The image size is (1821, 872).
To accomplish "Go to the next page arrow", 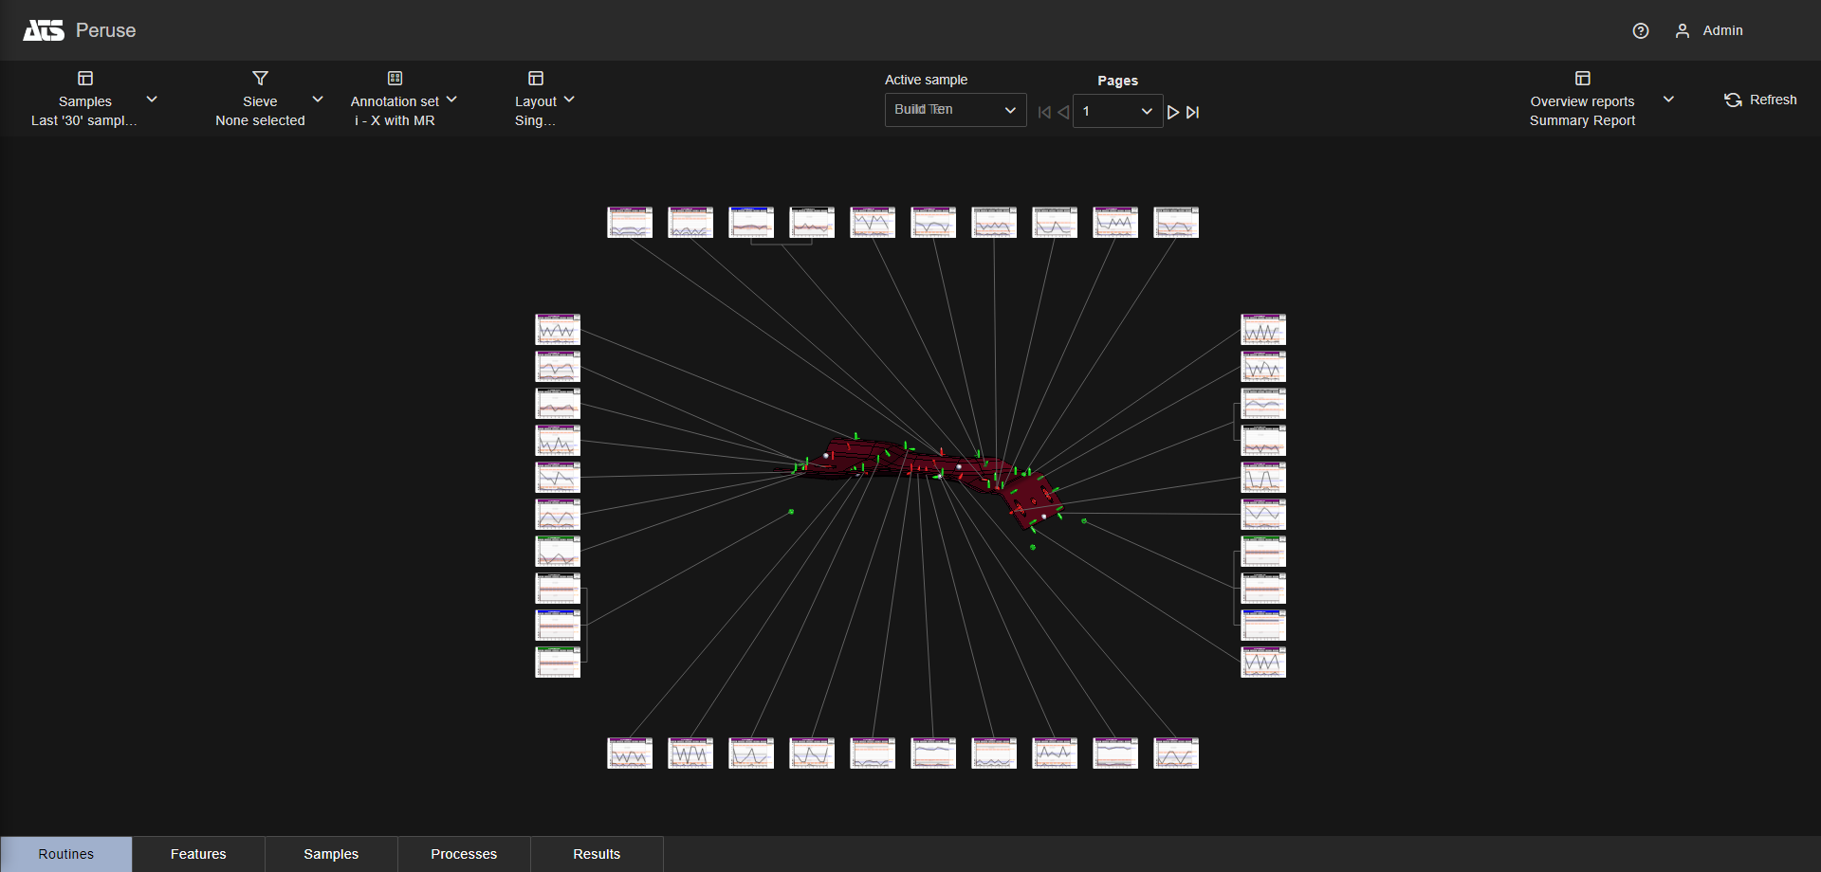I will pos(1173,112).
